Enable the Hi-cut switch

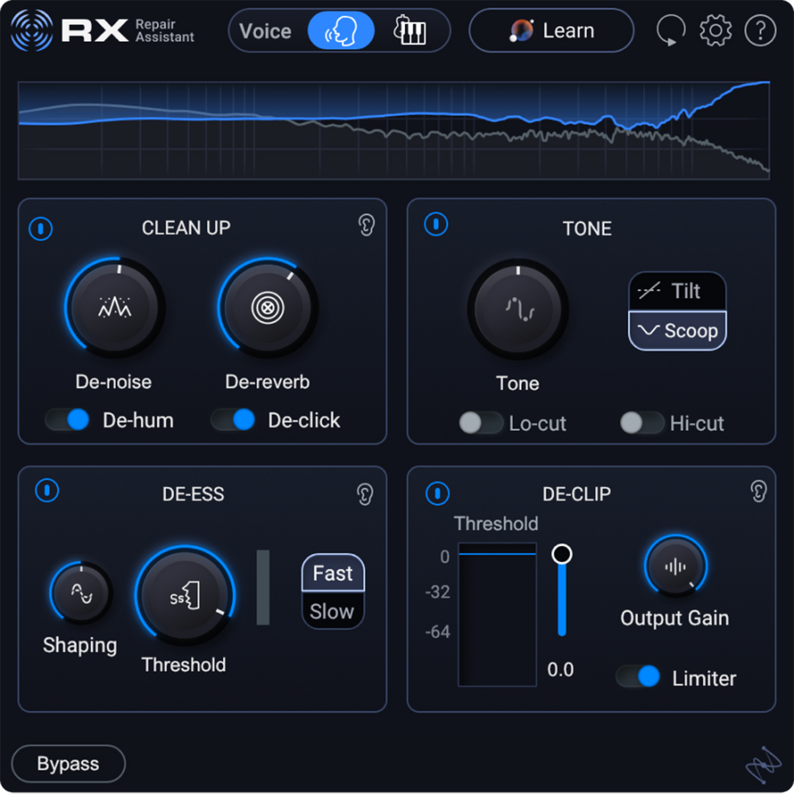point(642,423)
